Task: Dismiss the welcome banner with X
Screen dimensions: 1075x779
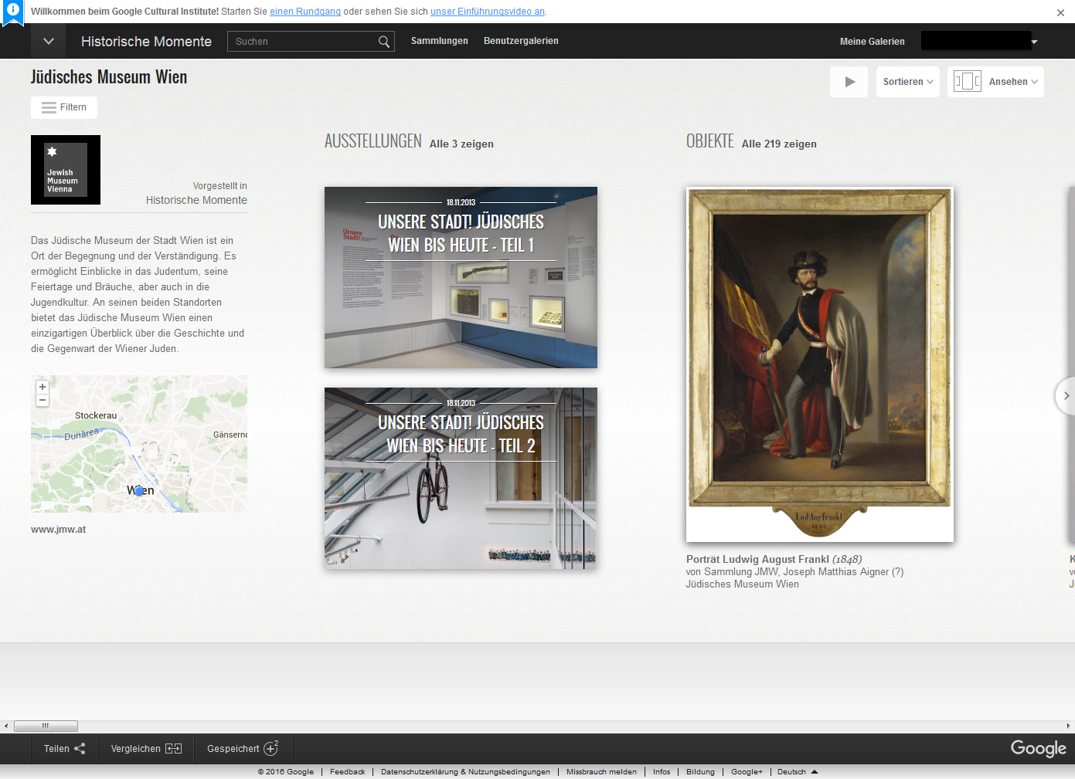Action: 1060,12
